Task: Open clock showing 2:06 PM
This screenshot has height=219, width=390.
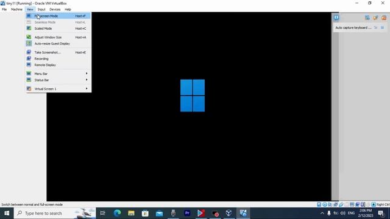Action: tap(366, 213)
